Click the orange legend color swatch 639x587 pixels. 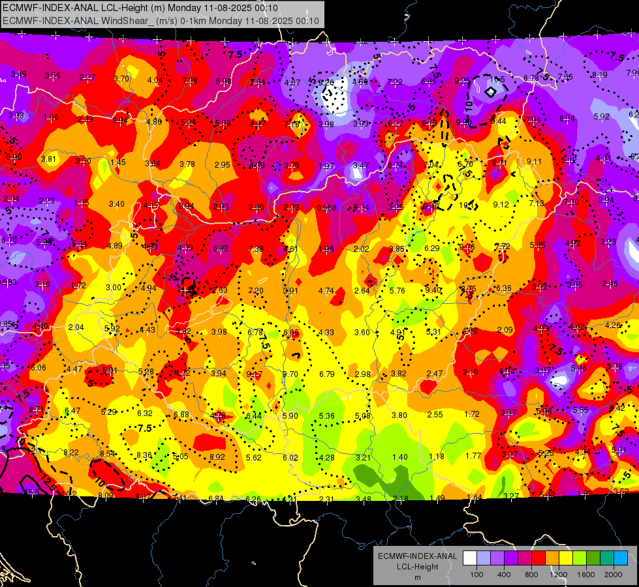pos(552,558)
